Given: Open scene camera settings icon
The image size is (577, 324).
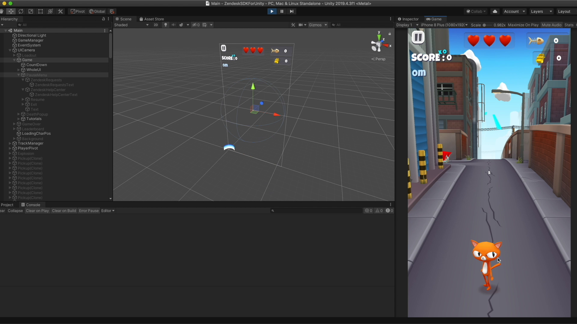Looking at the screenshot, I should [x=301, y=25].
